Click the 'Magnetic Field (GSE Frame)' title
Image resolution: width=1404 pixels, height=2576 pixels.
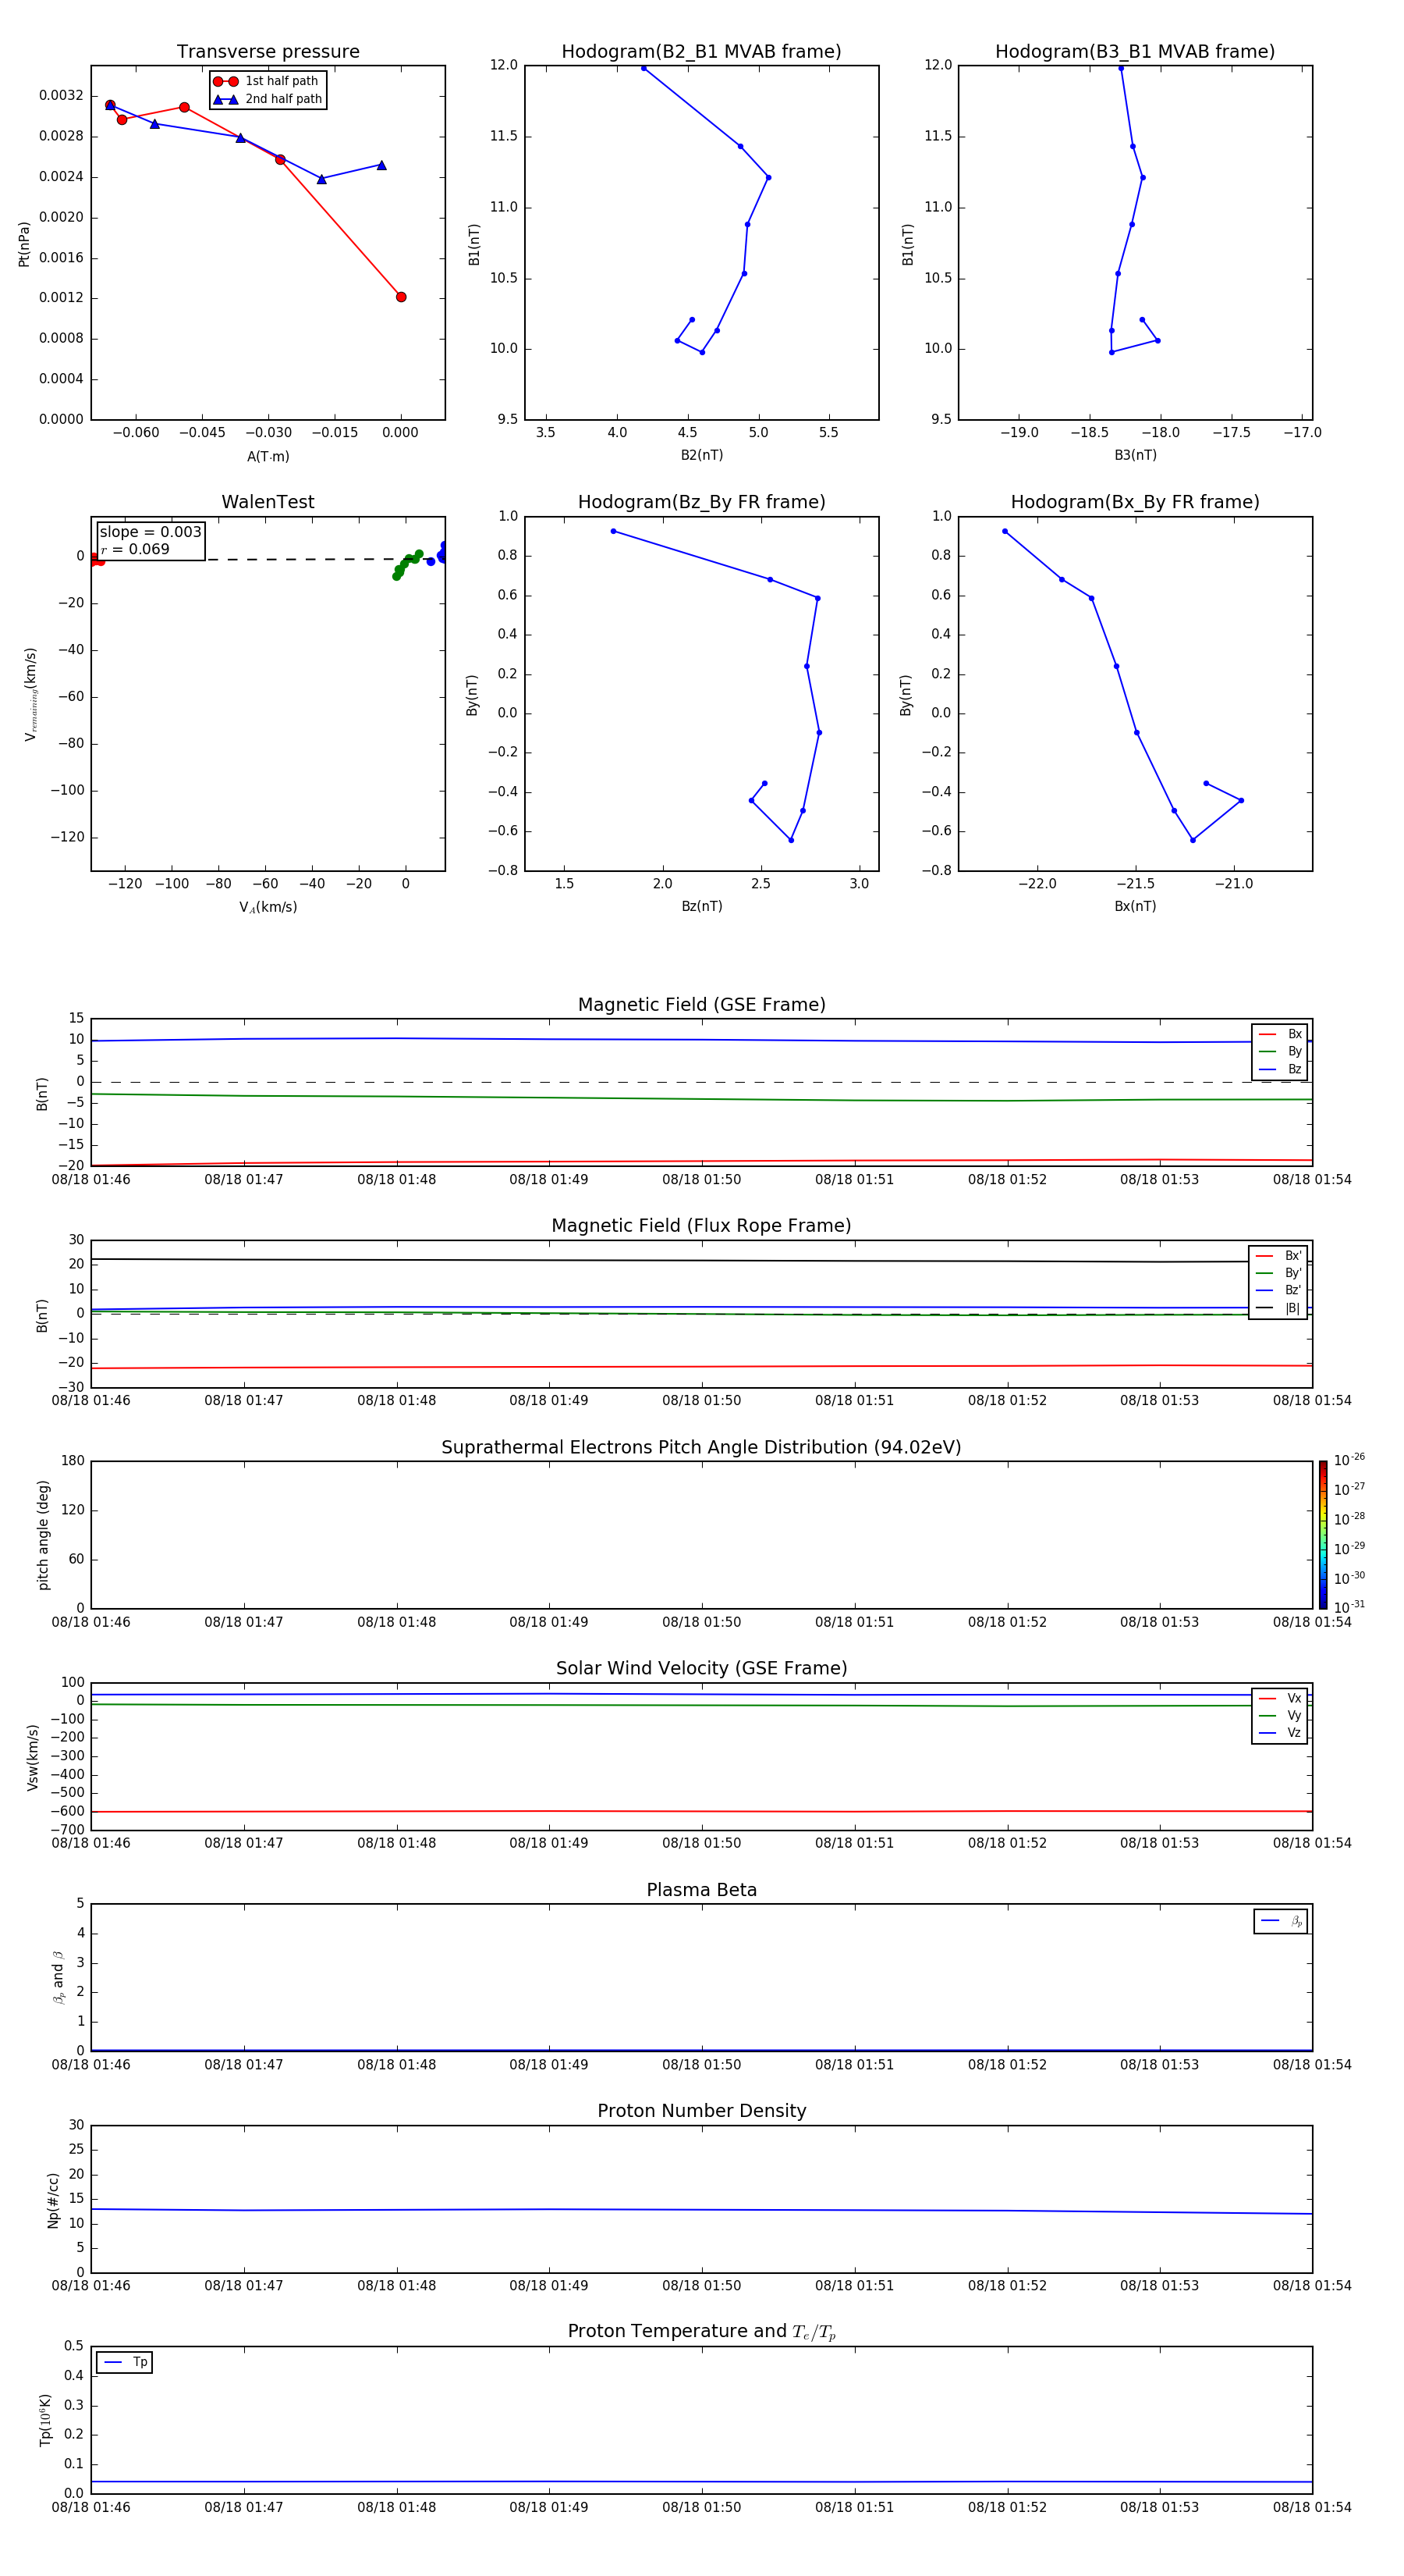click(701, 1005)
